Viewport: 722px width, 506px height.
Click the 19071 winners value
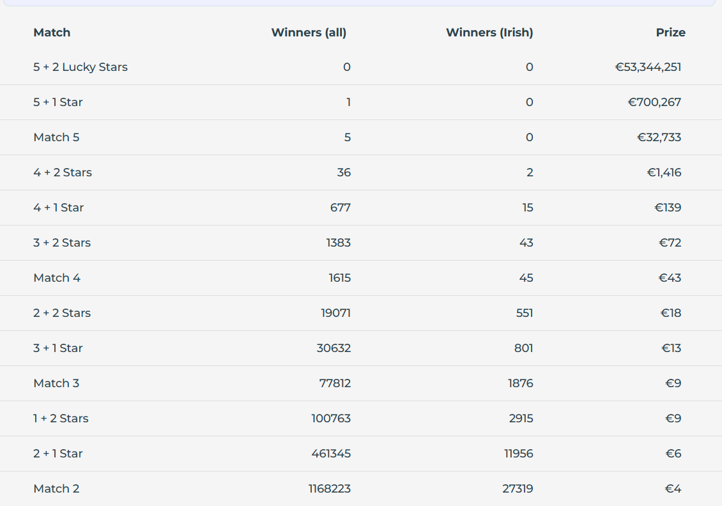pos(335,313)
